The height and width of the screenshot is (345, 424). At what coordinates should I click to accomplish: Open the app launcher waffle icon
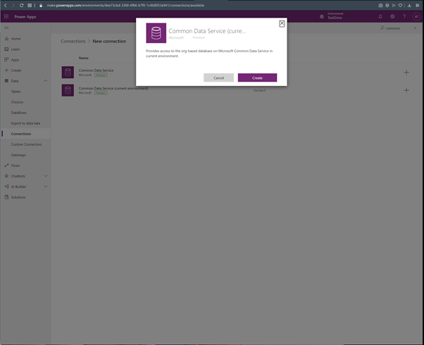6,16
